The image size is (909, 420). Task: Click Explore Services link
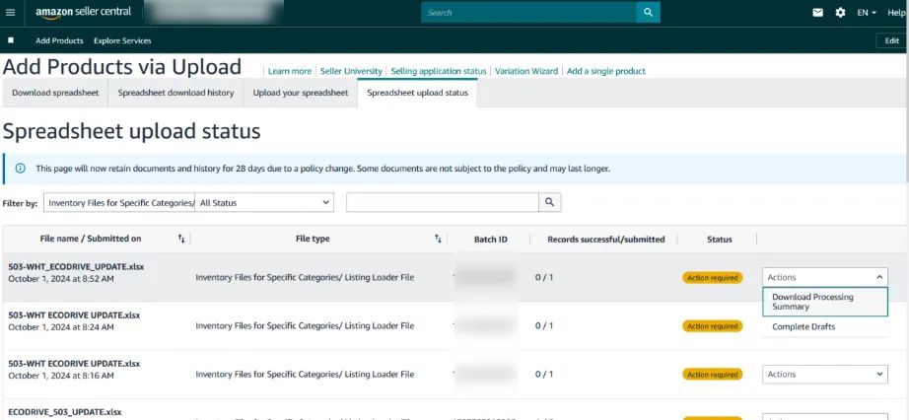click(122, 40)
